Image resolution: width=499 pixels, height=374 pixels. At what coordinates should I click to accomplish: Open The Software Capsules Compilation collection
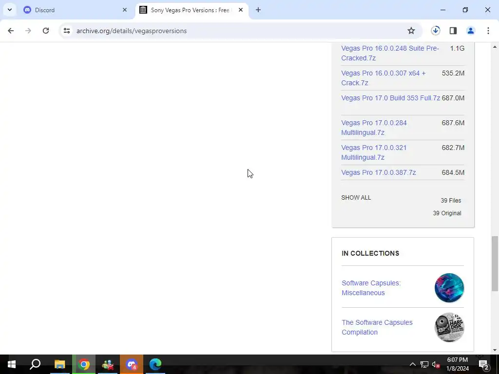pos(377,327)
